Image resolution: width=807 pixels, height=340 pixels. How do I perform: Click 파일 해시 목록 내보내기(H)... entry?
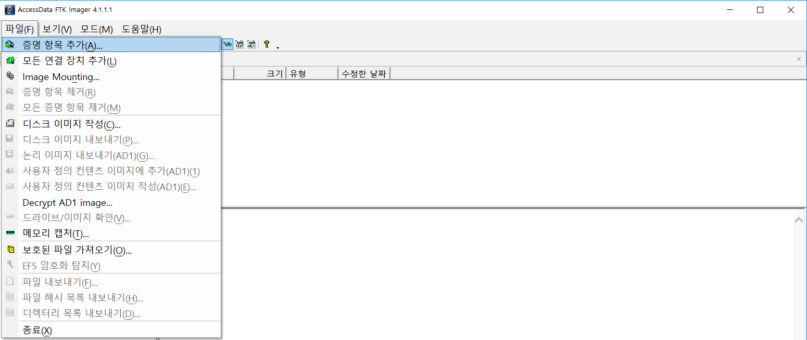111,298
